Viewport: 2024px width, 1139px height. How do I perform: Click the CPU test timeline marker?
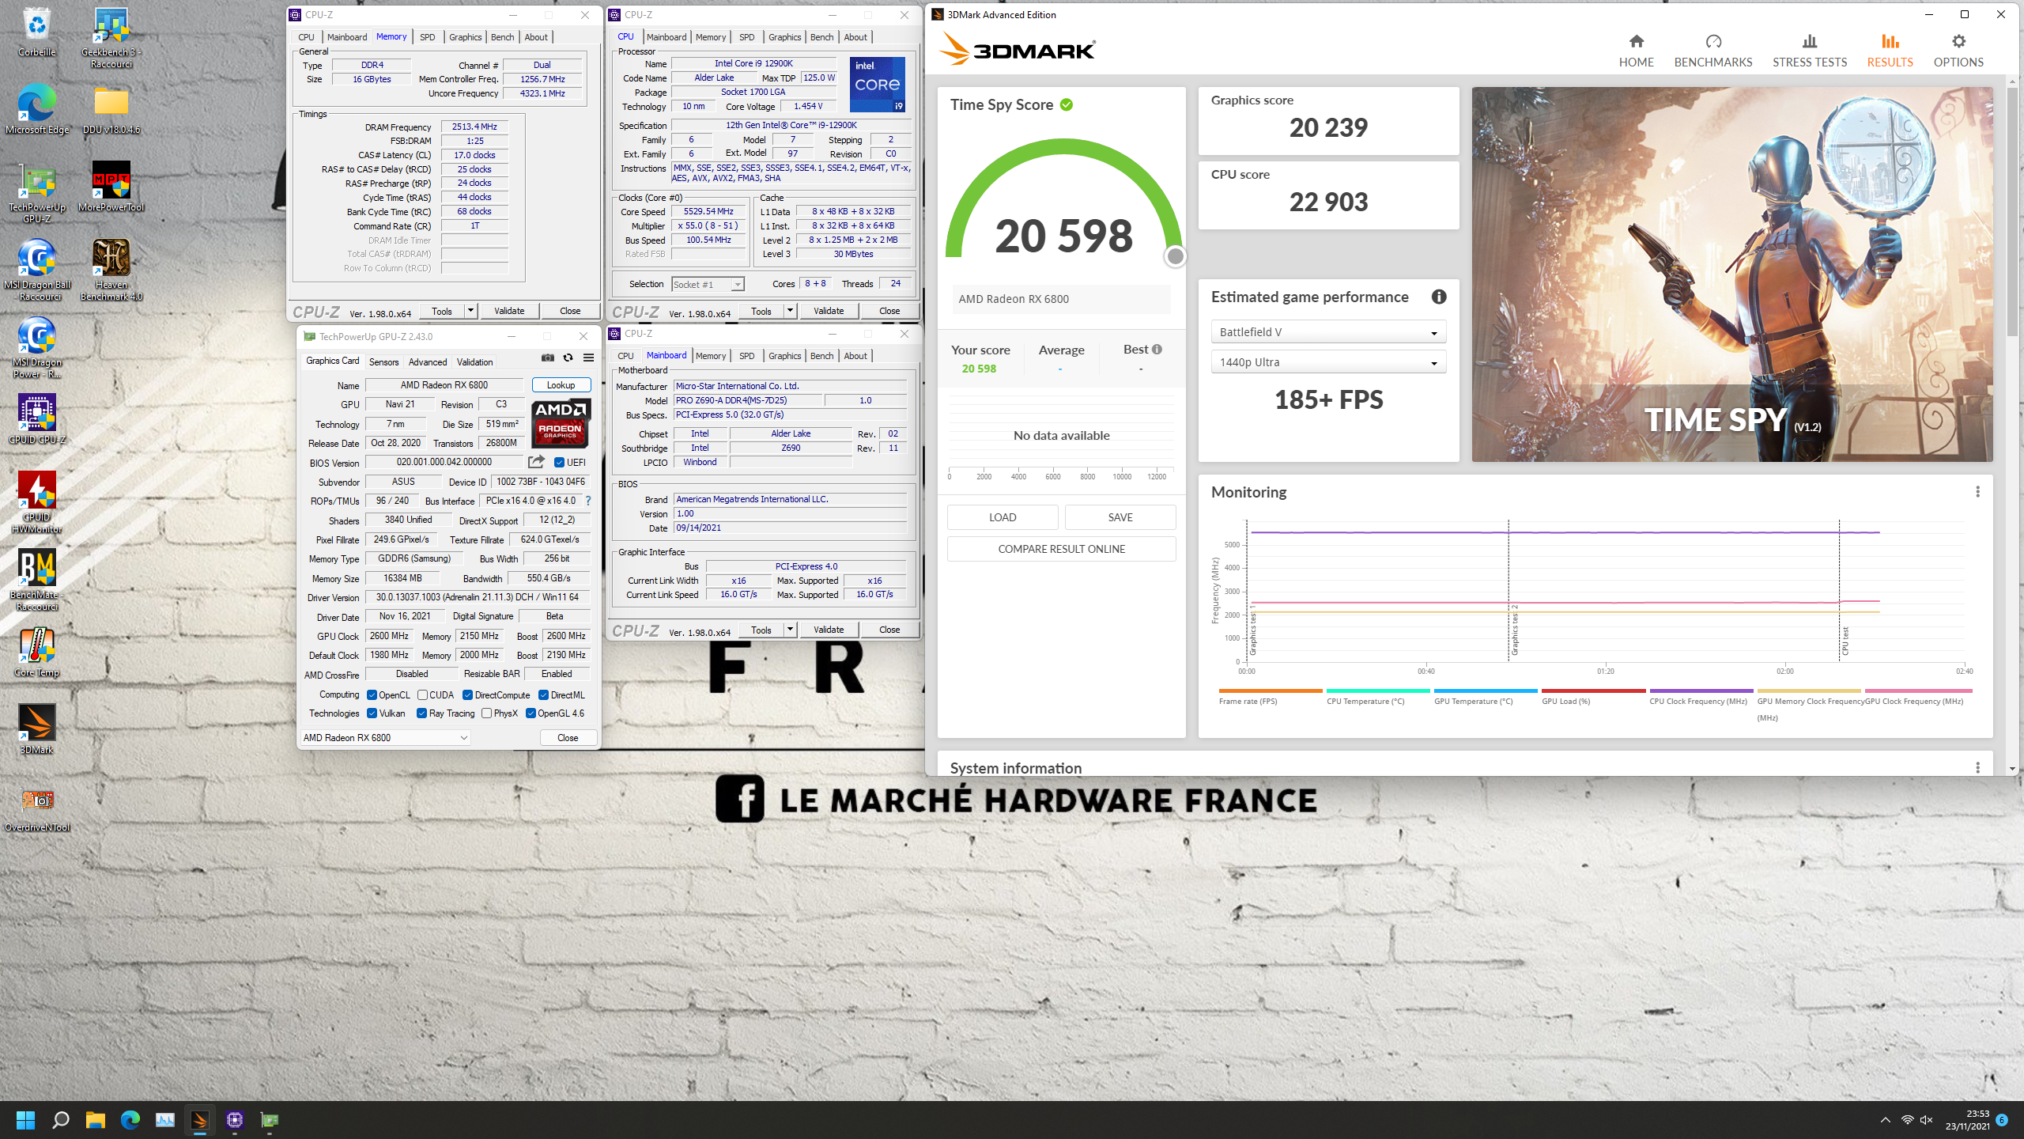1839,589
